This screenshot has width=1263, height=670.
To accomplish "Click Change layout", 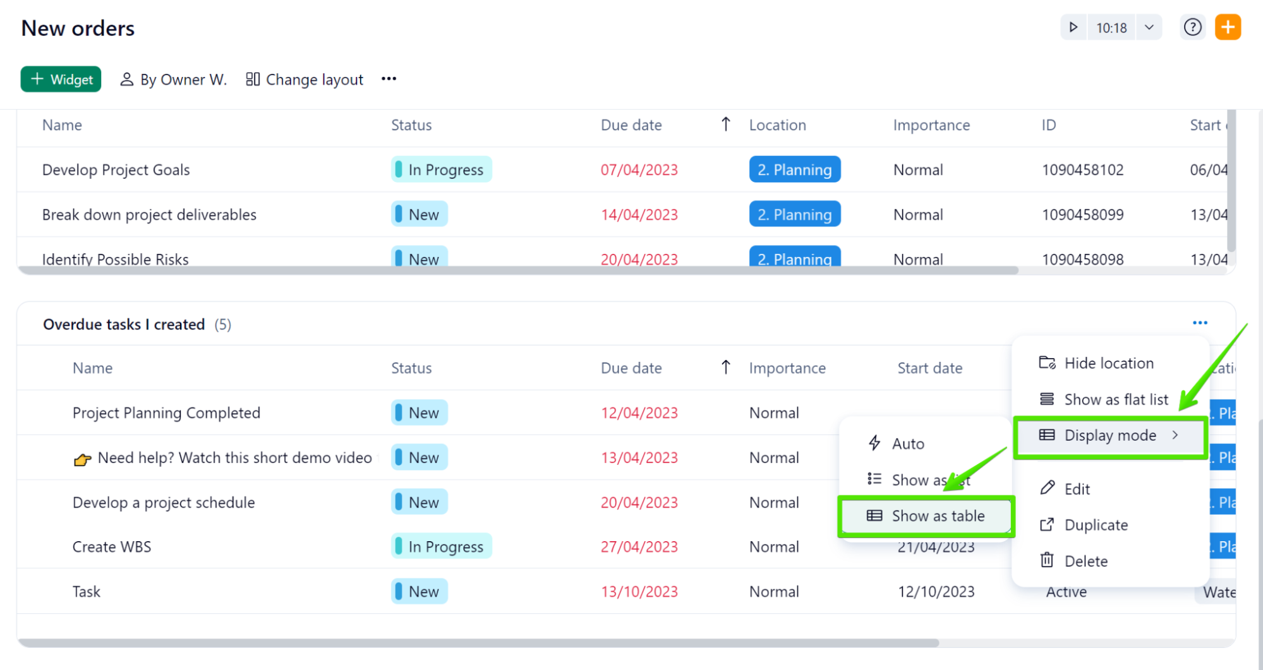I will [x=305, y=80].
